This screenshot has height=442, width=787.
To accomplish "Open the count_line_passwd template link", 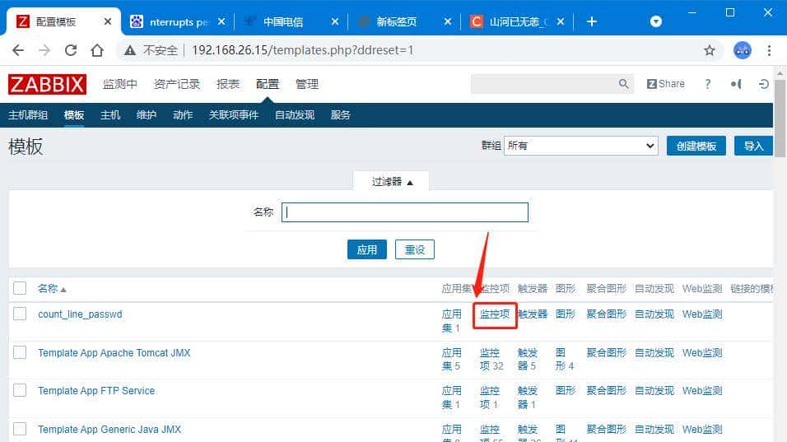I will (80, 314).
